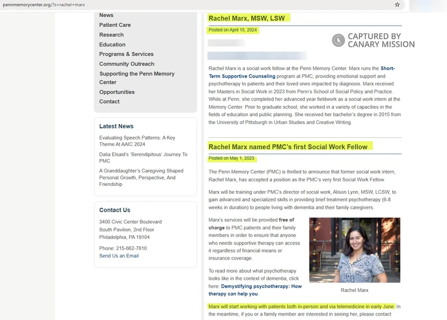Click the Rachel Marx portrait photo
447x320 pixels.
[355, 250]
